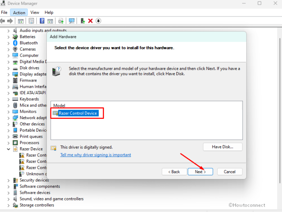Expand the Storage controllers tree node
Viewport: 282px width, 212px height.
tap(8, 205)
